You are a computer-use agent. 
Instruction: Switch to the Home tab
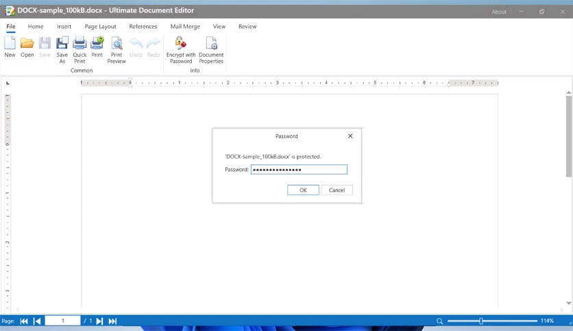(x=36, y=27)
